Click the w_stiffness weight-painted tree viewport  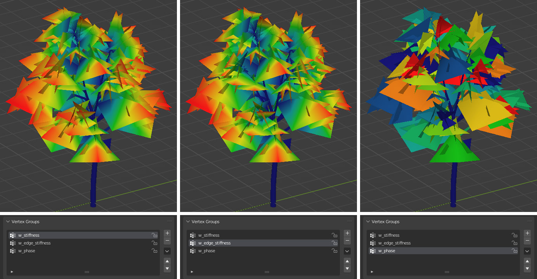tap(88, 106)
